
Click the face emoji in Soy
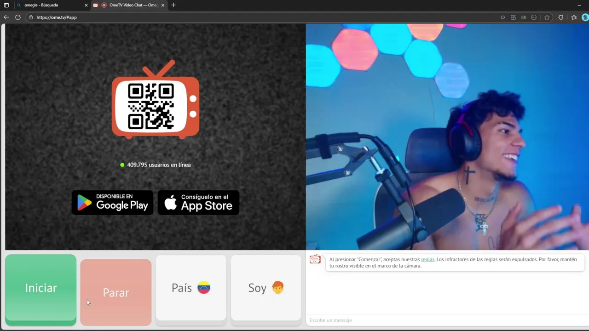277,288
